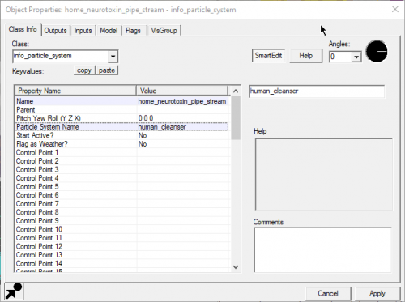Select the Control Point 8 row
Image resolution: width=405 pixels, height=302 pixels.
point(122,212)
